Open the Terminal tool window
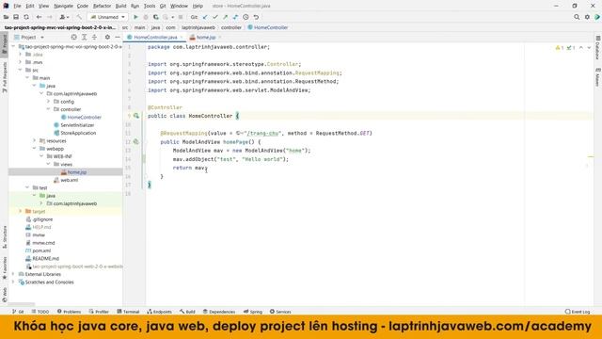The height and width of the screenshot is (339, 602). [128, 312]
